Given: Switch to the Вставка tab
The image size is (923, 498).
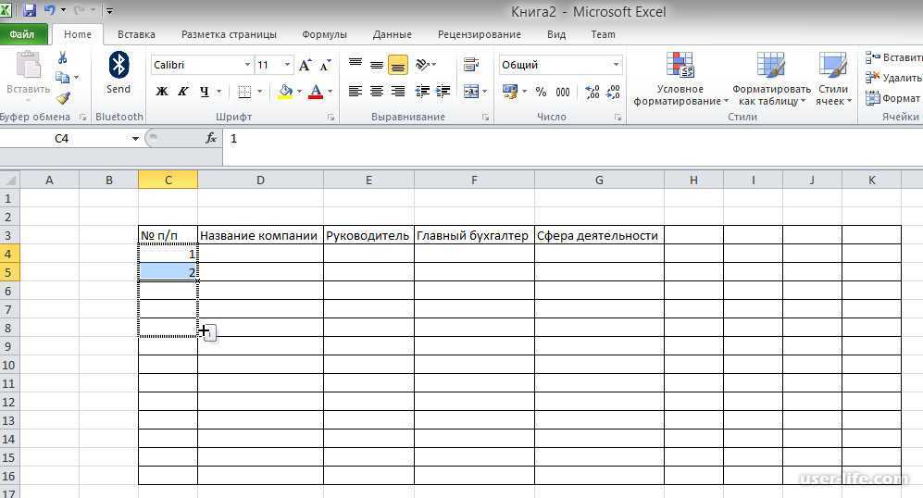Looking at the screenshot, I should pyautogui.click(x=136, y=34).
